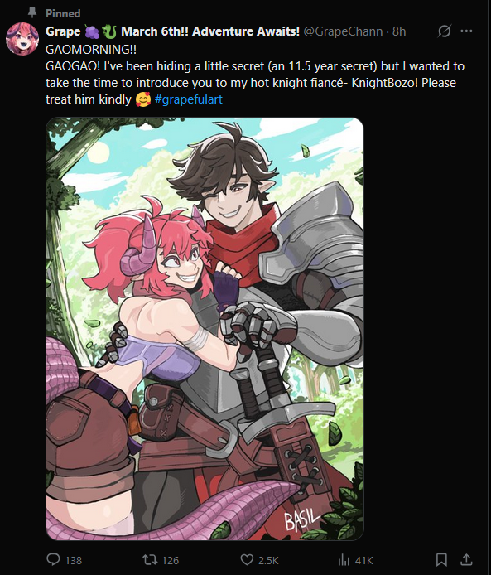Click the reply speech bubble icon
This screenshot has height=575, width=491.
coord(54,559)
